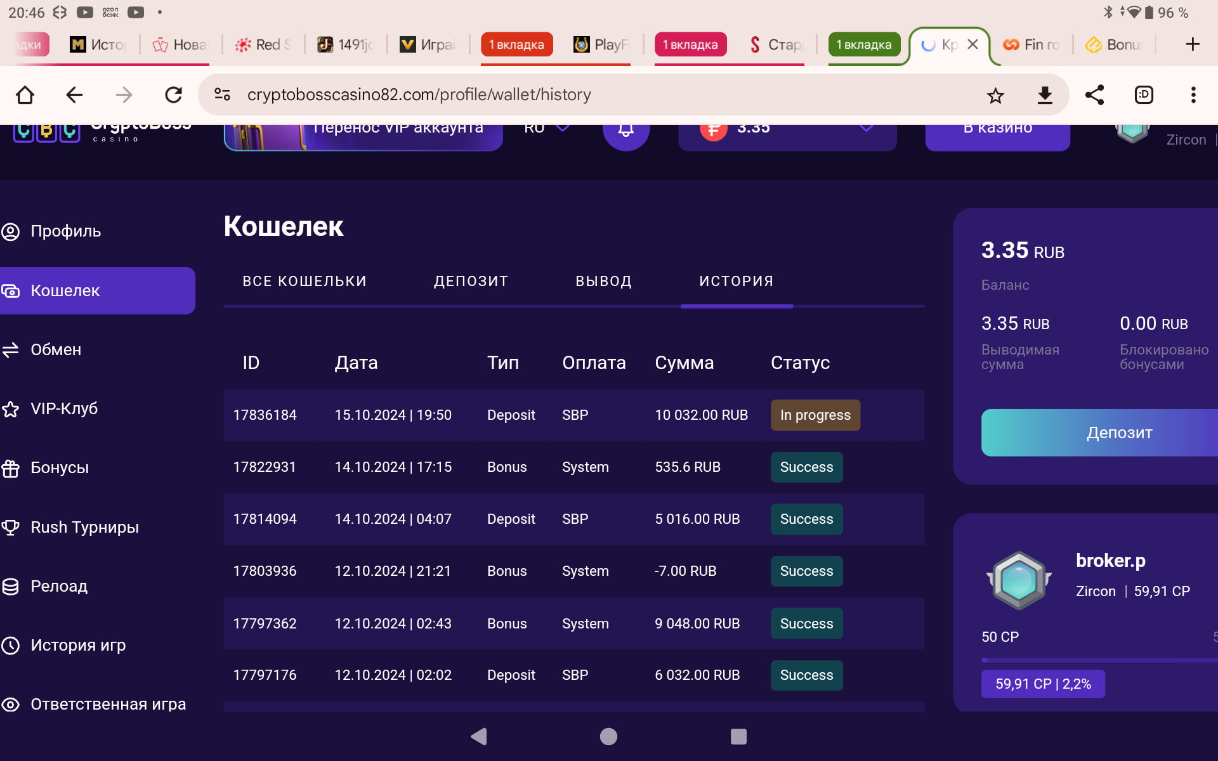This screenshot has width=1218, height=761.
Task: Switch to the ВЫВОД tab
Action: [x=603, y=281]
